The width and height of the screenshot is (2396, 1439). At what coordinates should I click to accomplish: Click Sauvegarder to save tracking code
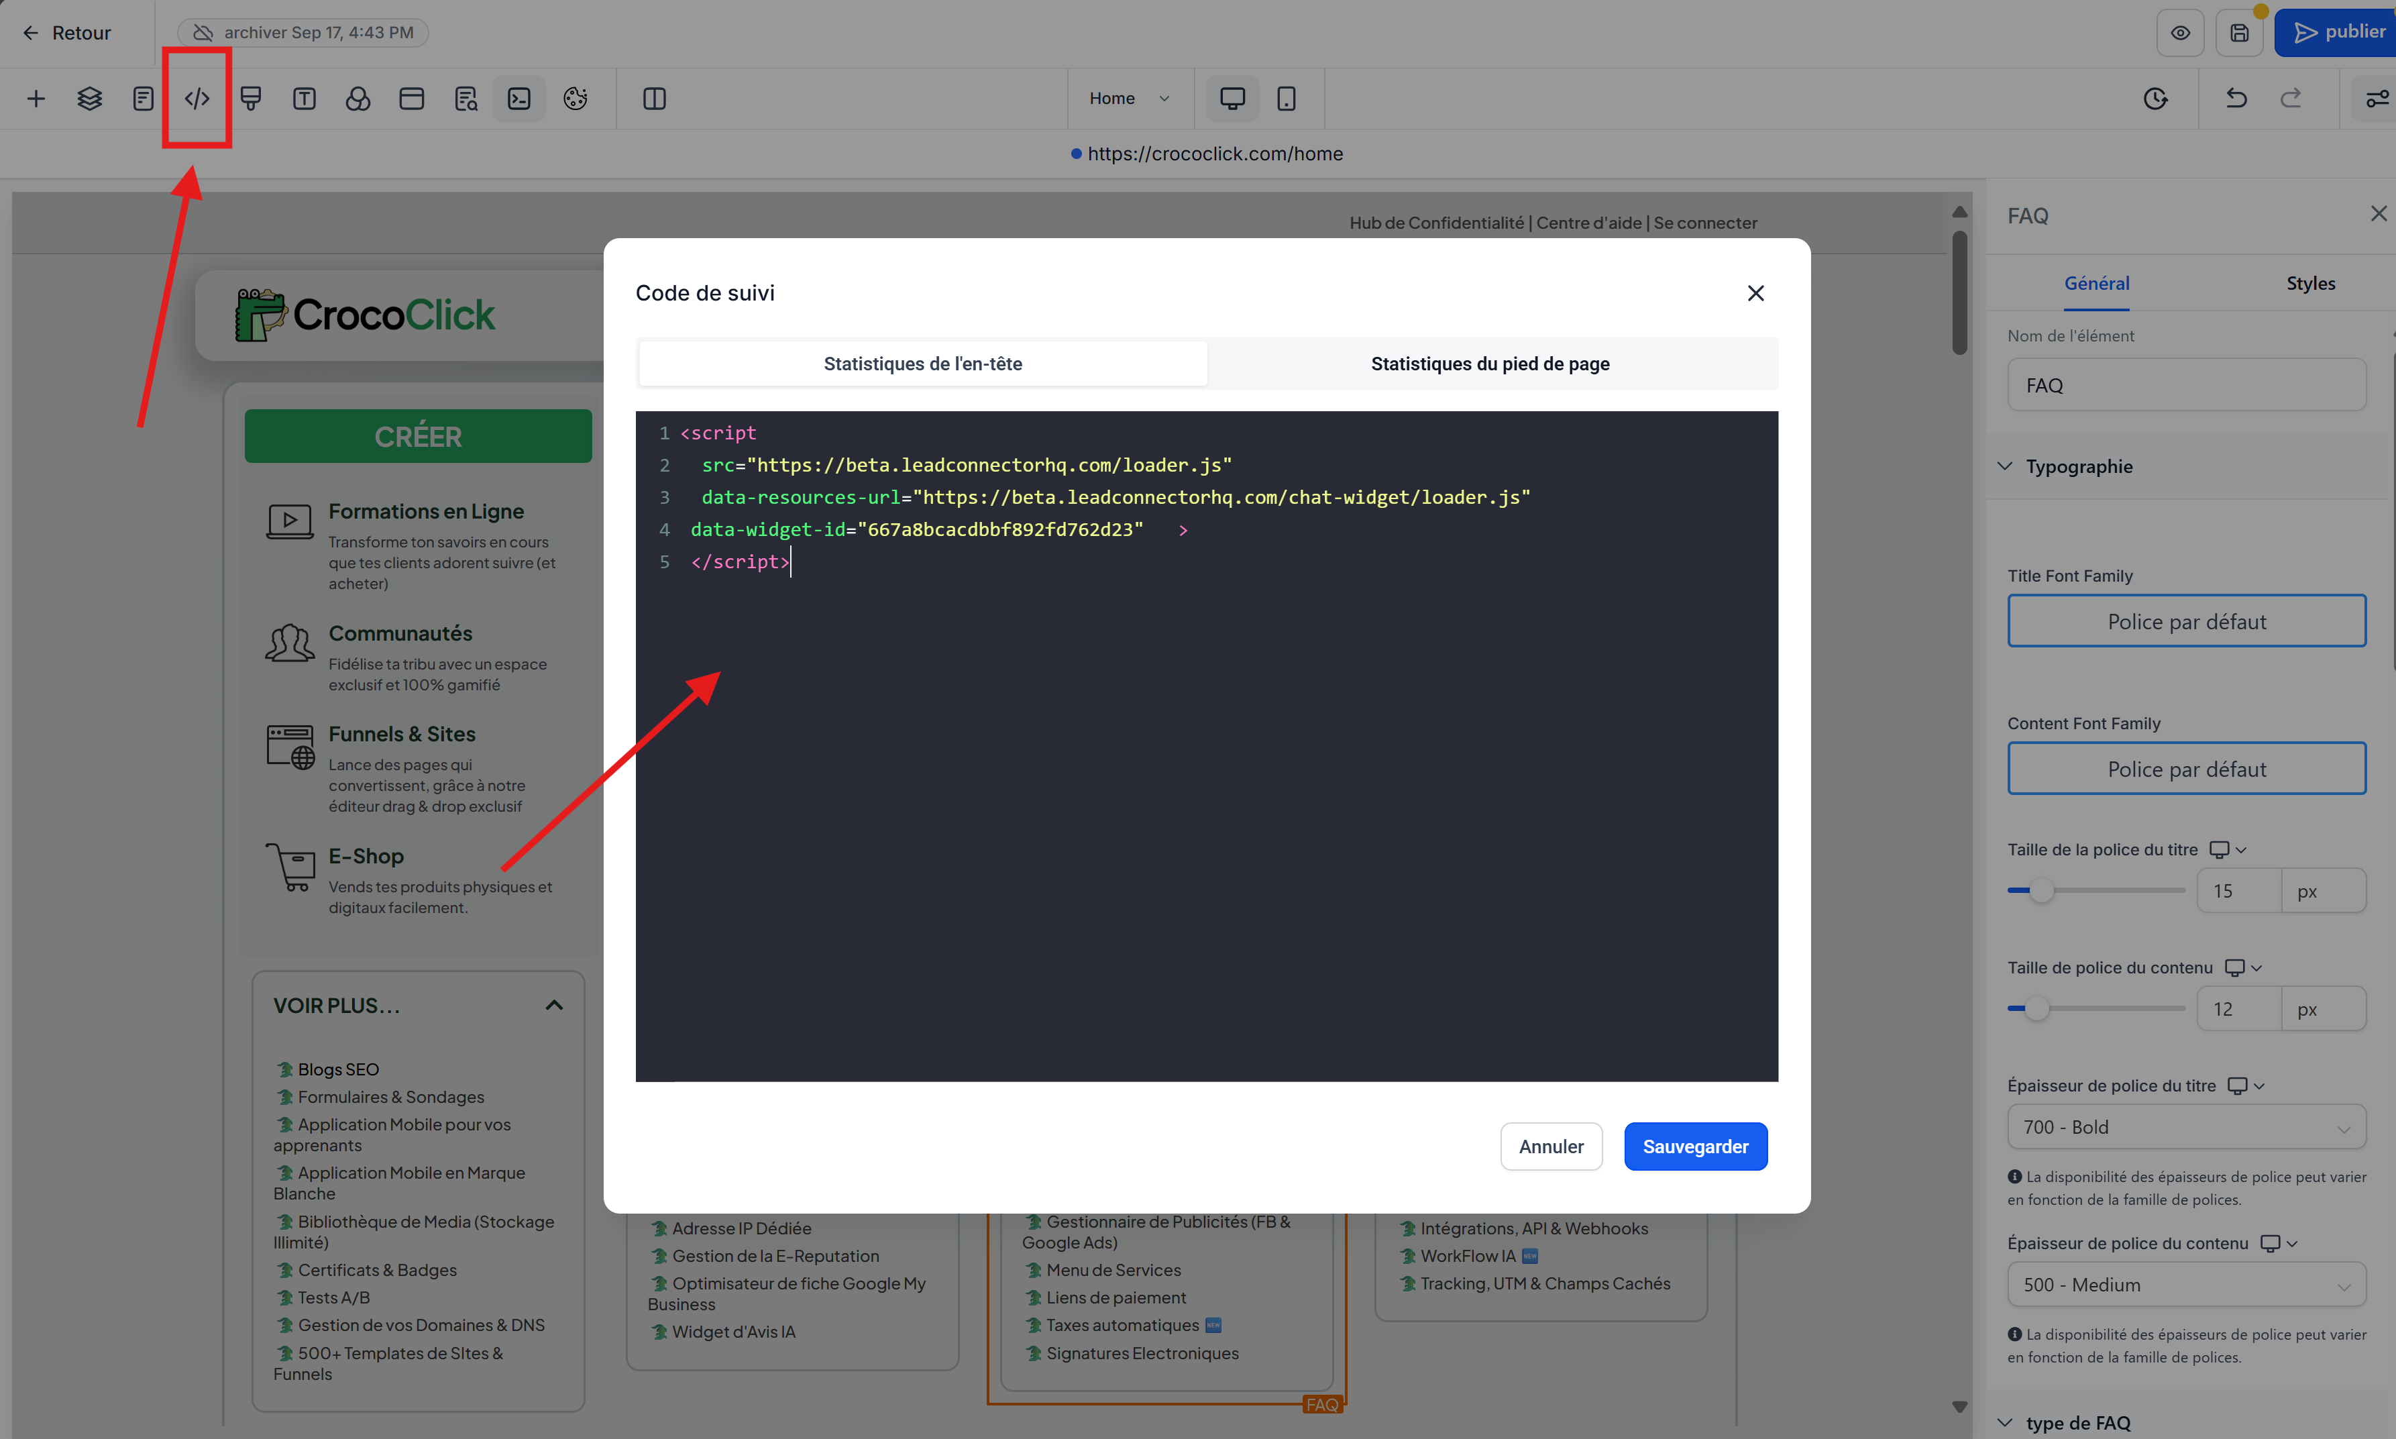[x=1695, y=1146]
